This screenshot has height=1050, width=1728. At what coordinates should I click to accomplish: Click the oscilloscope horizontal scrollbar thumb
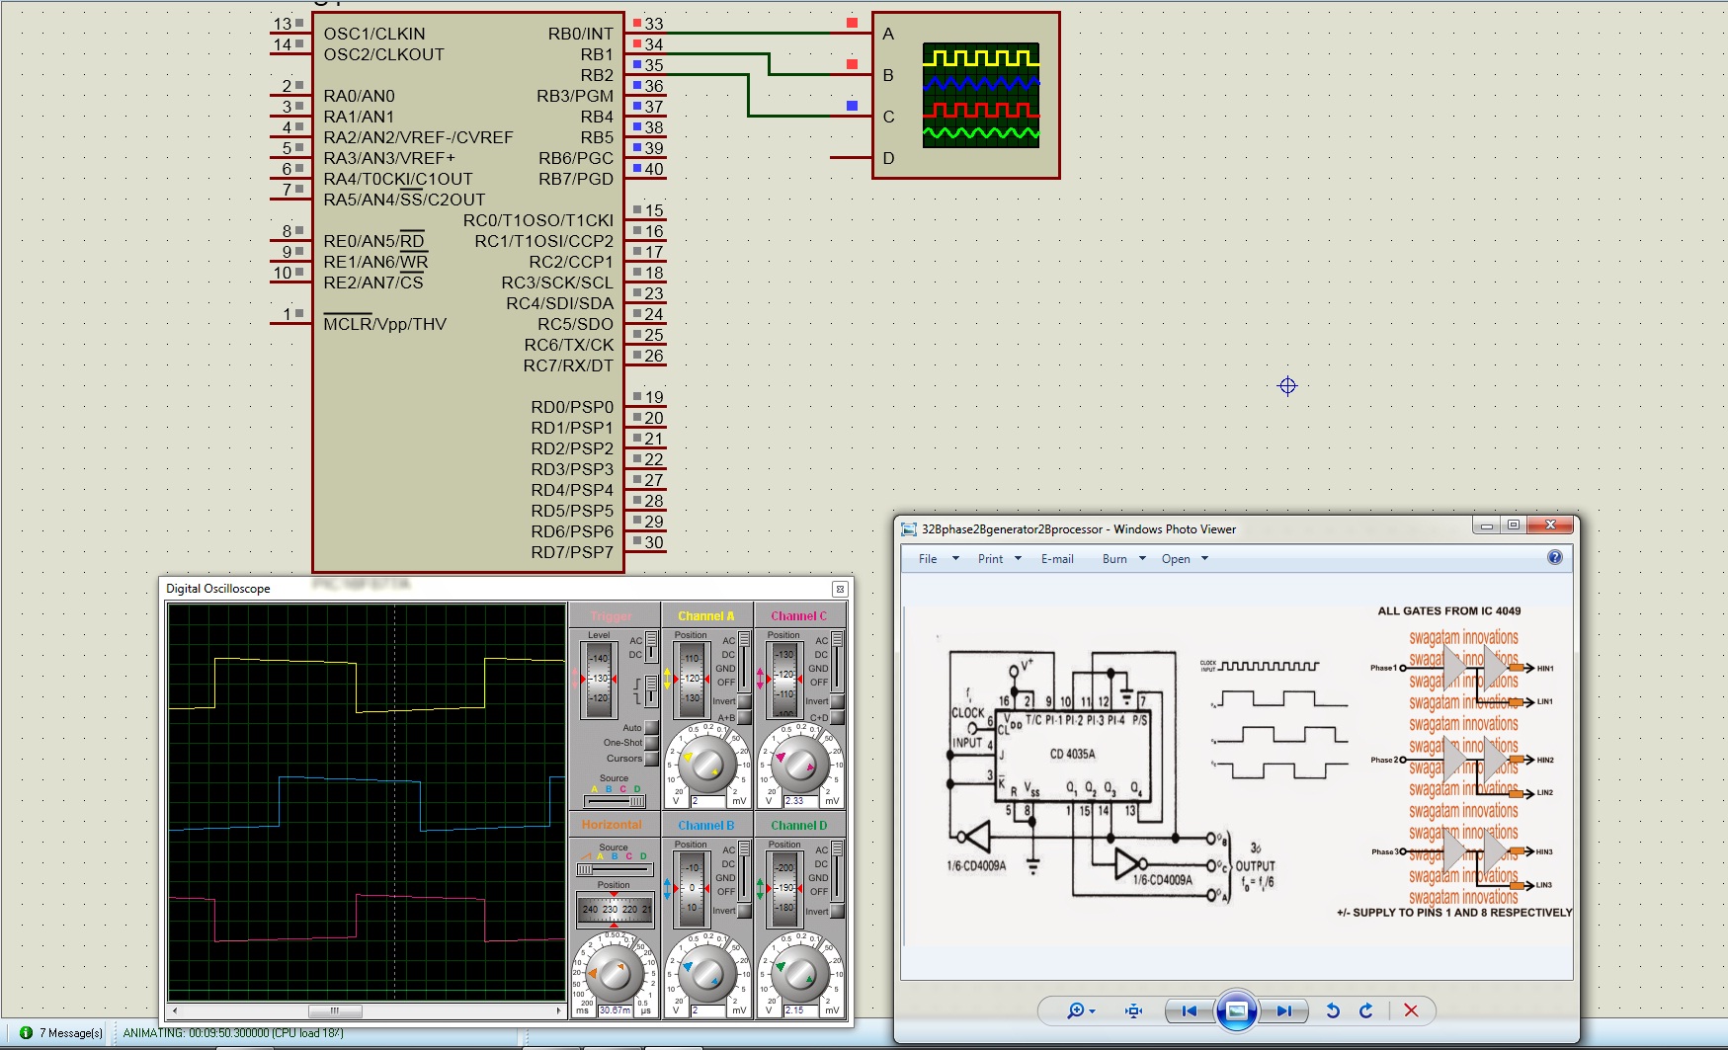[x=335, y=1011]
